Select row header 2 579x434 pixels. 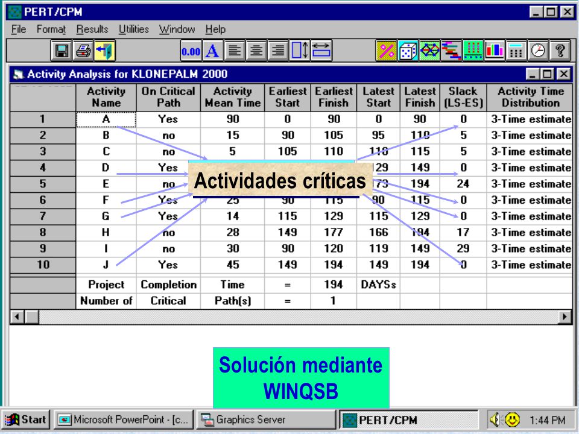point(43,136)
